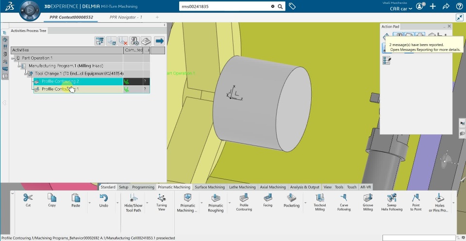Click the search magnifier icon
Viewport: 466px width, 241px height.
point(280,6)
